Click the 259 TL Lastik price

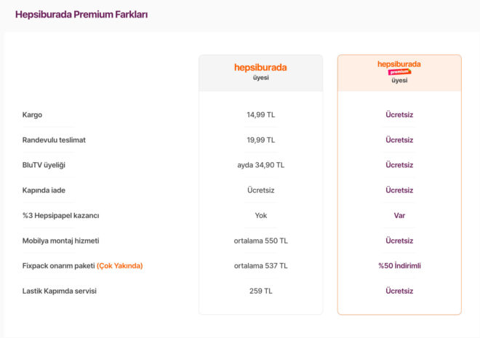point(260,291)
